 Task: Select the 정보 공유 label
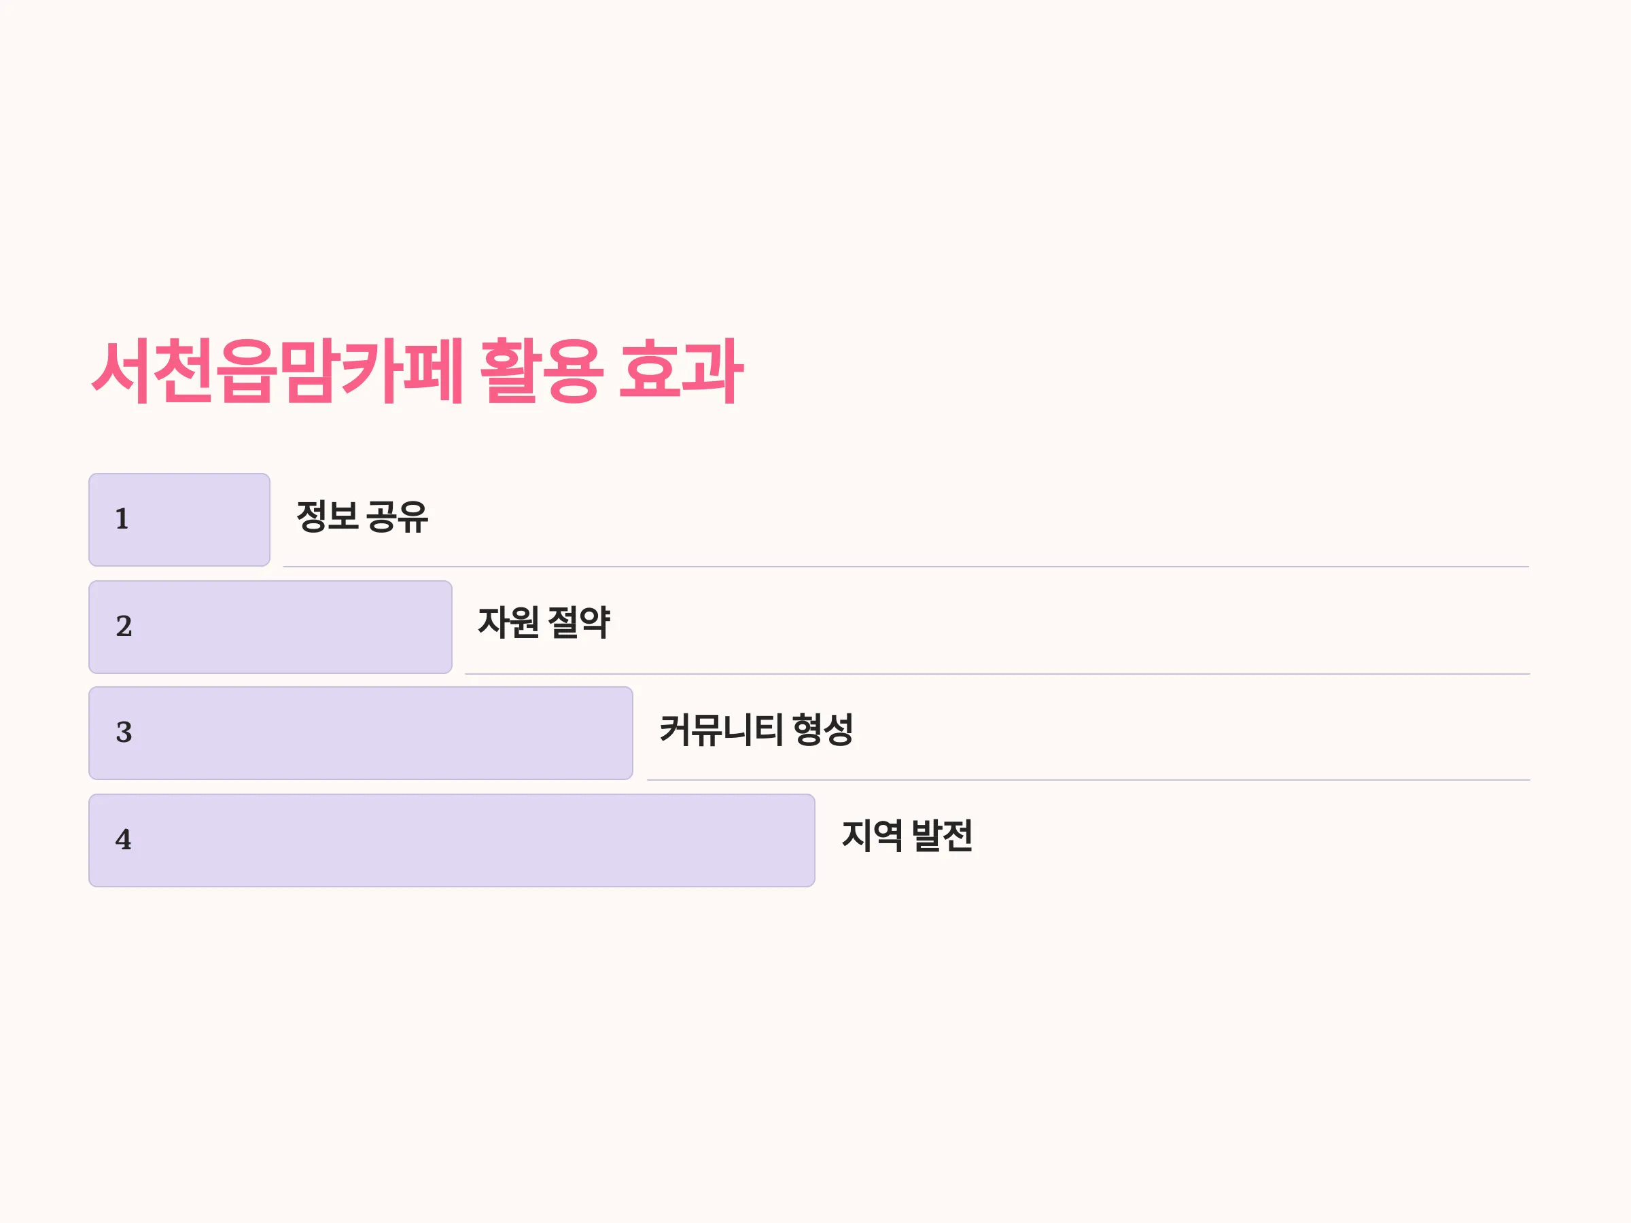362,516
